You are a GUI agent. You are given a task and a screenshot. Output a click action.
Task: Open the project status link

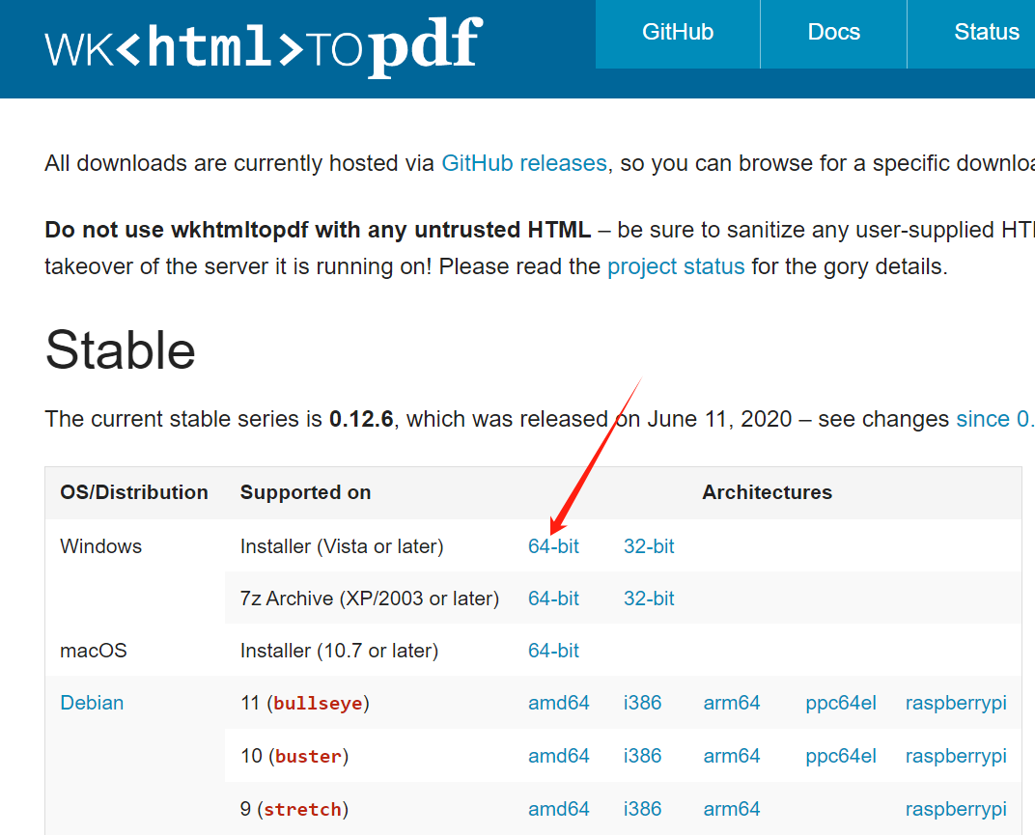pos(676,266)
